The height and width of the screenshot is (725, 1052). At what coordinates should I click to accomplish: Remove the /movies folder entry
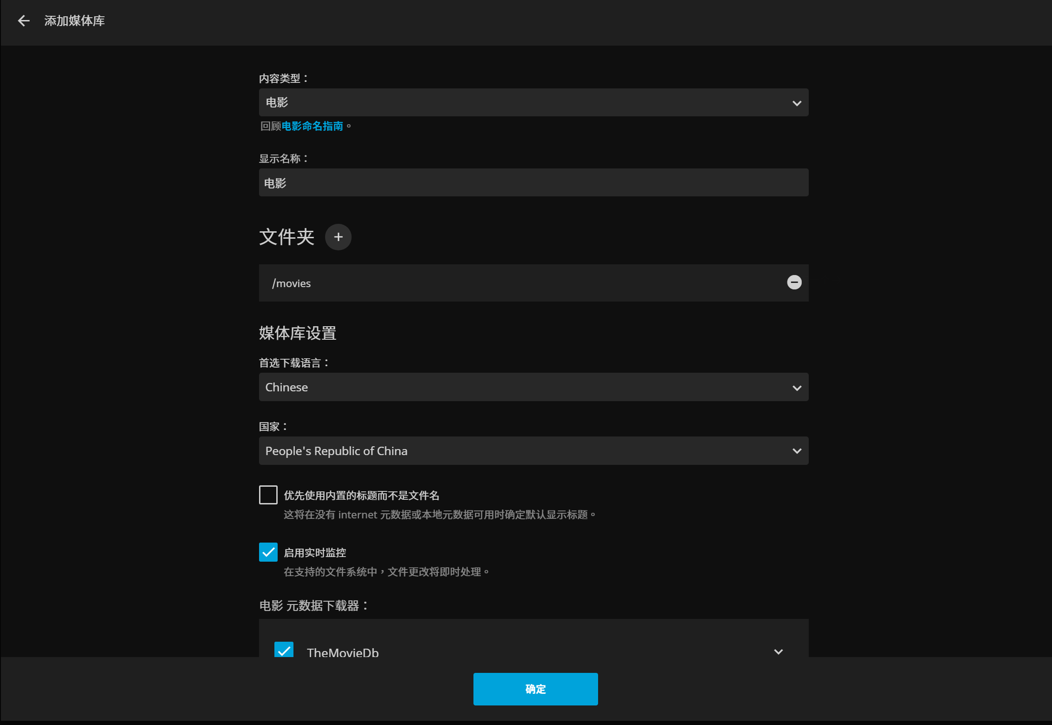[794, 282]
